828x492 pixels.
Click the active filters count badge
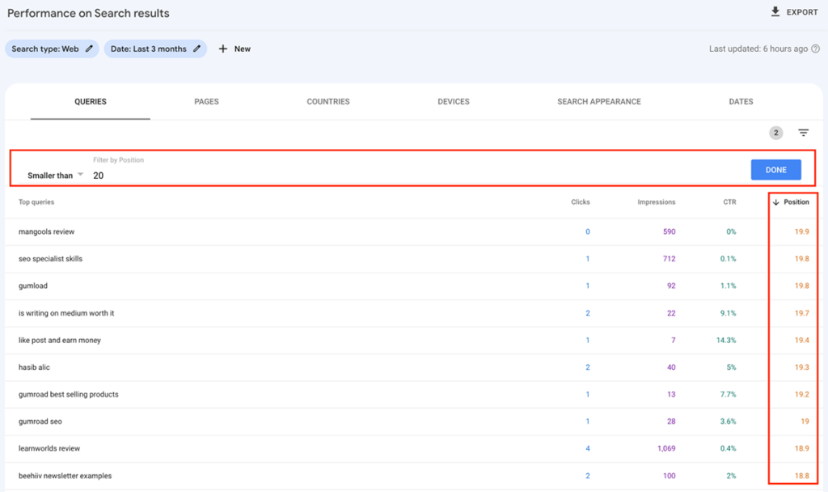point(777,132)
